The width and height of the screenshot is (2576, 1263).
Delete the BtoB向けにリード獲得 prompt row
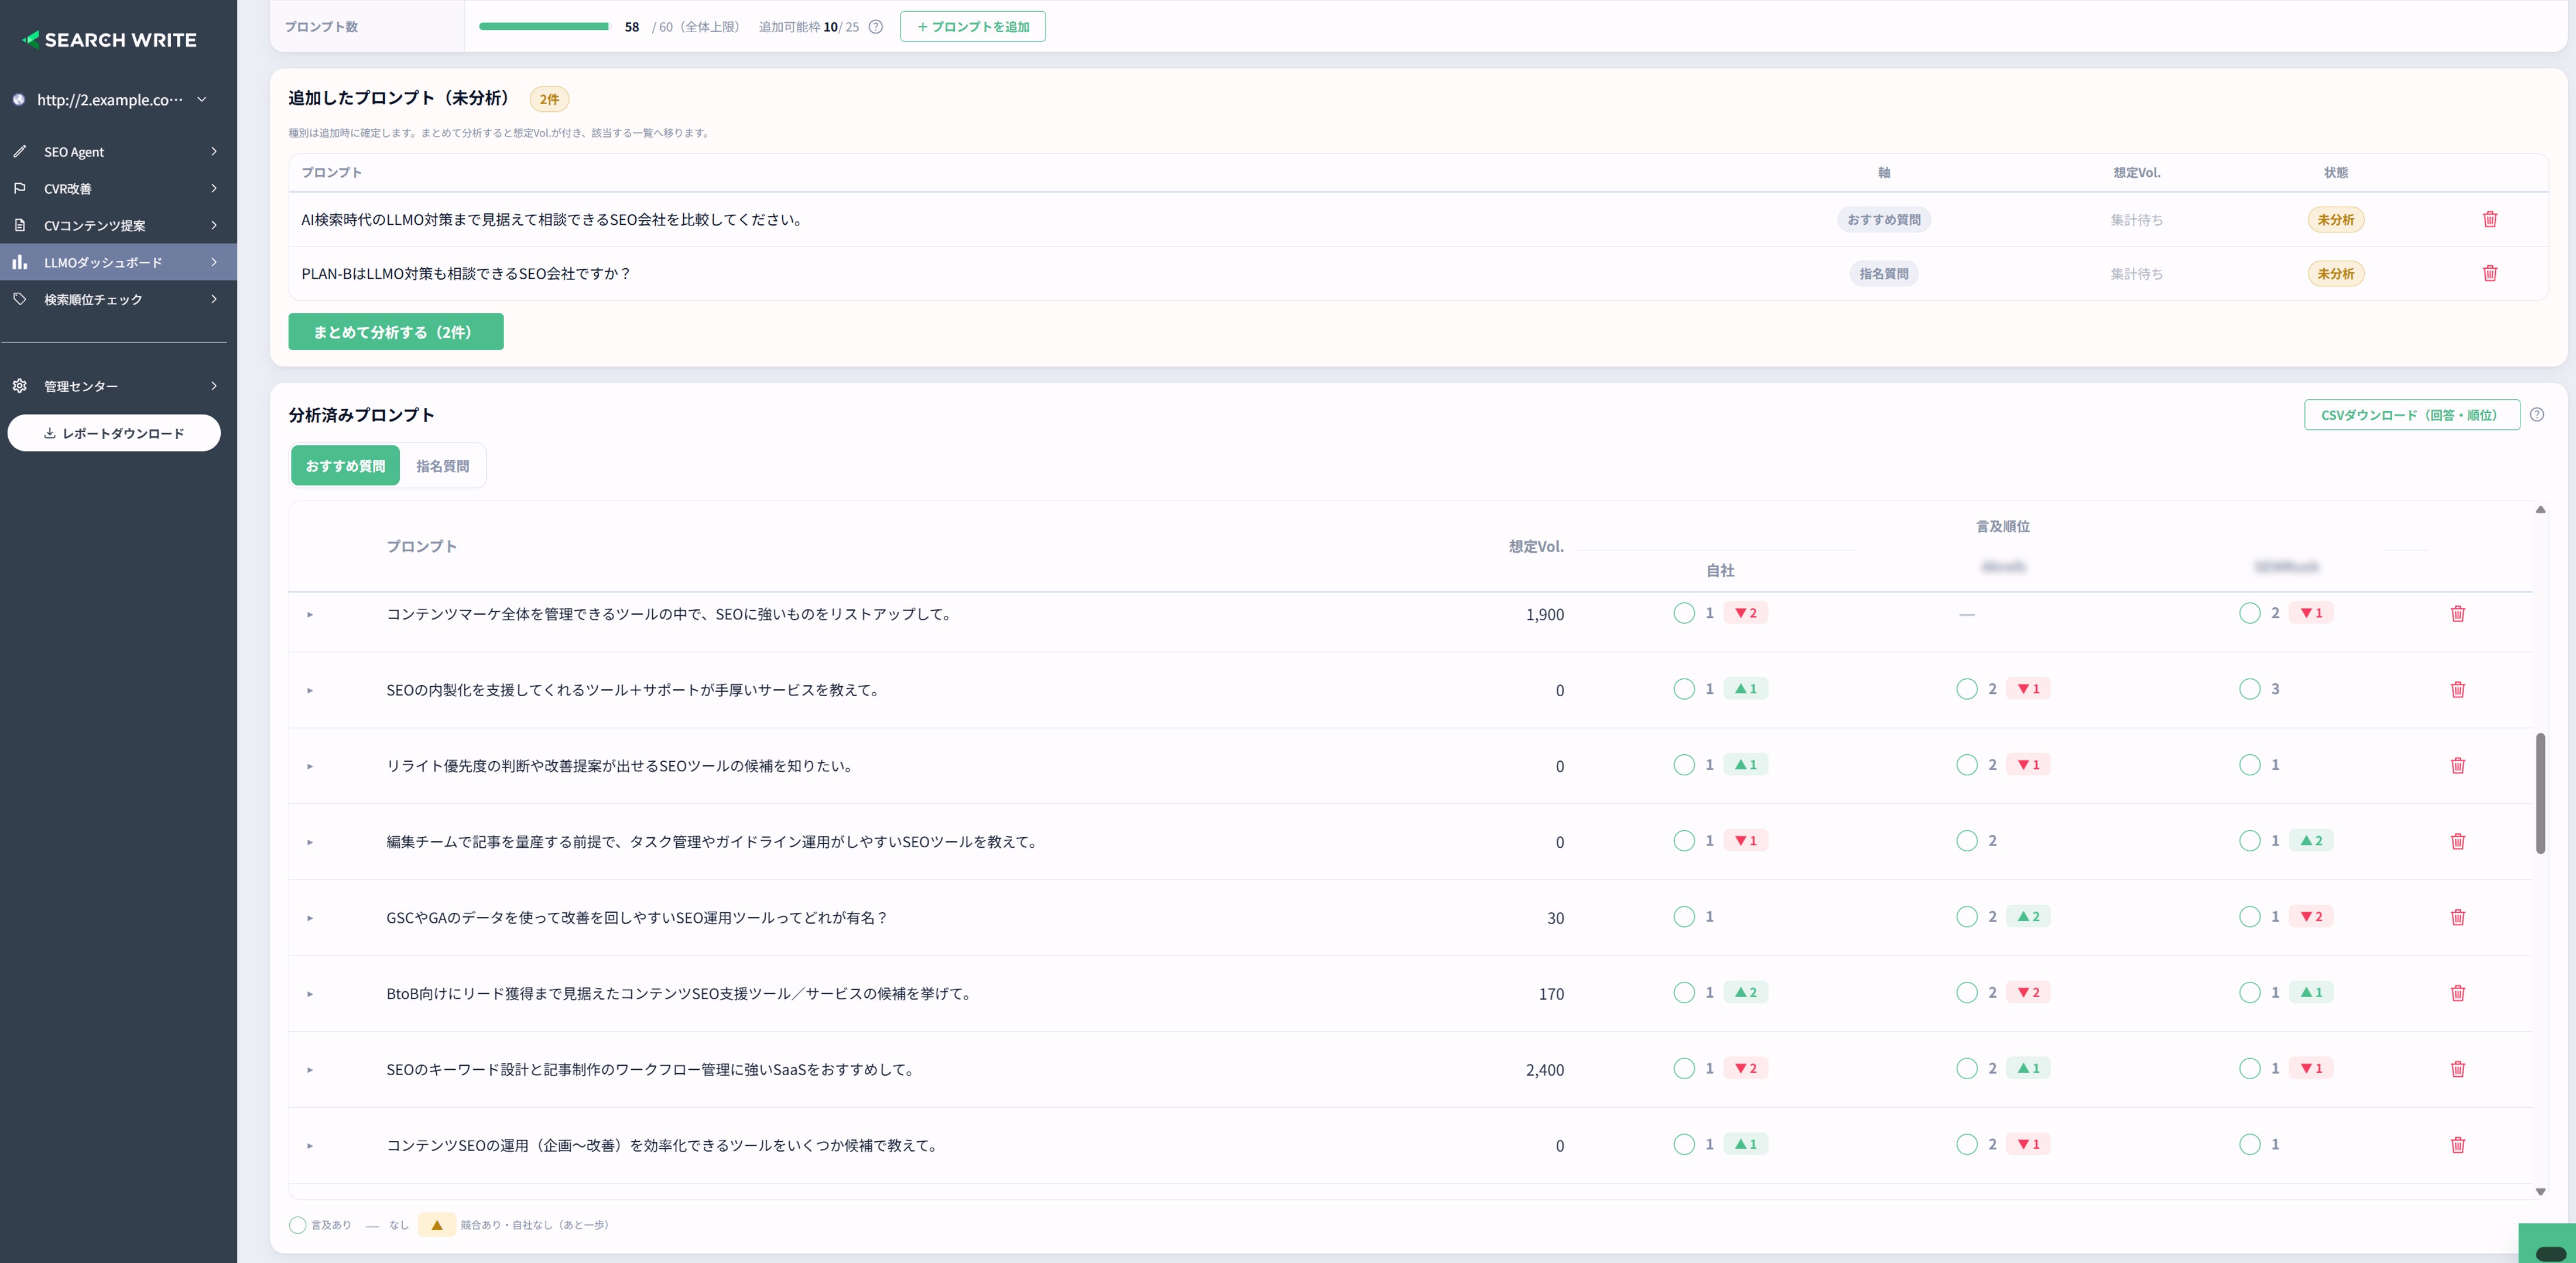pos(2458,993)
